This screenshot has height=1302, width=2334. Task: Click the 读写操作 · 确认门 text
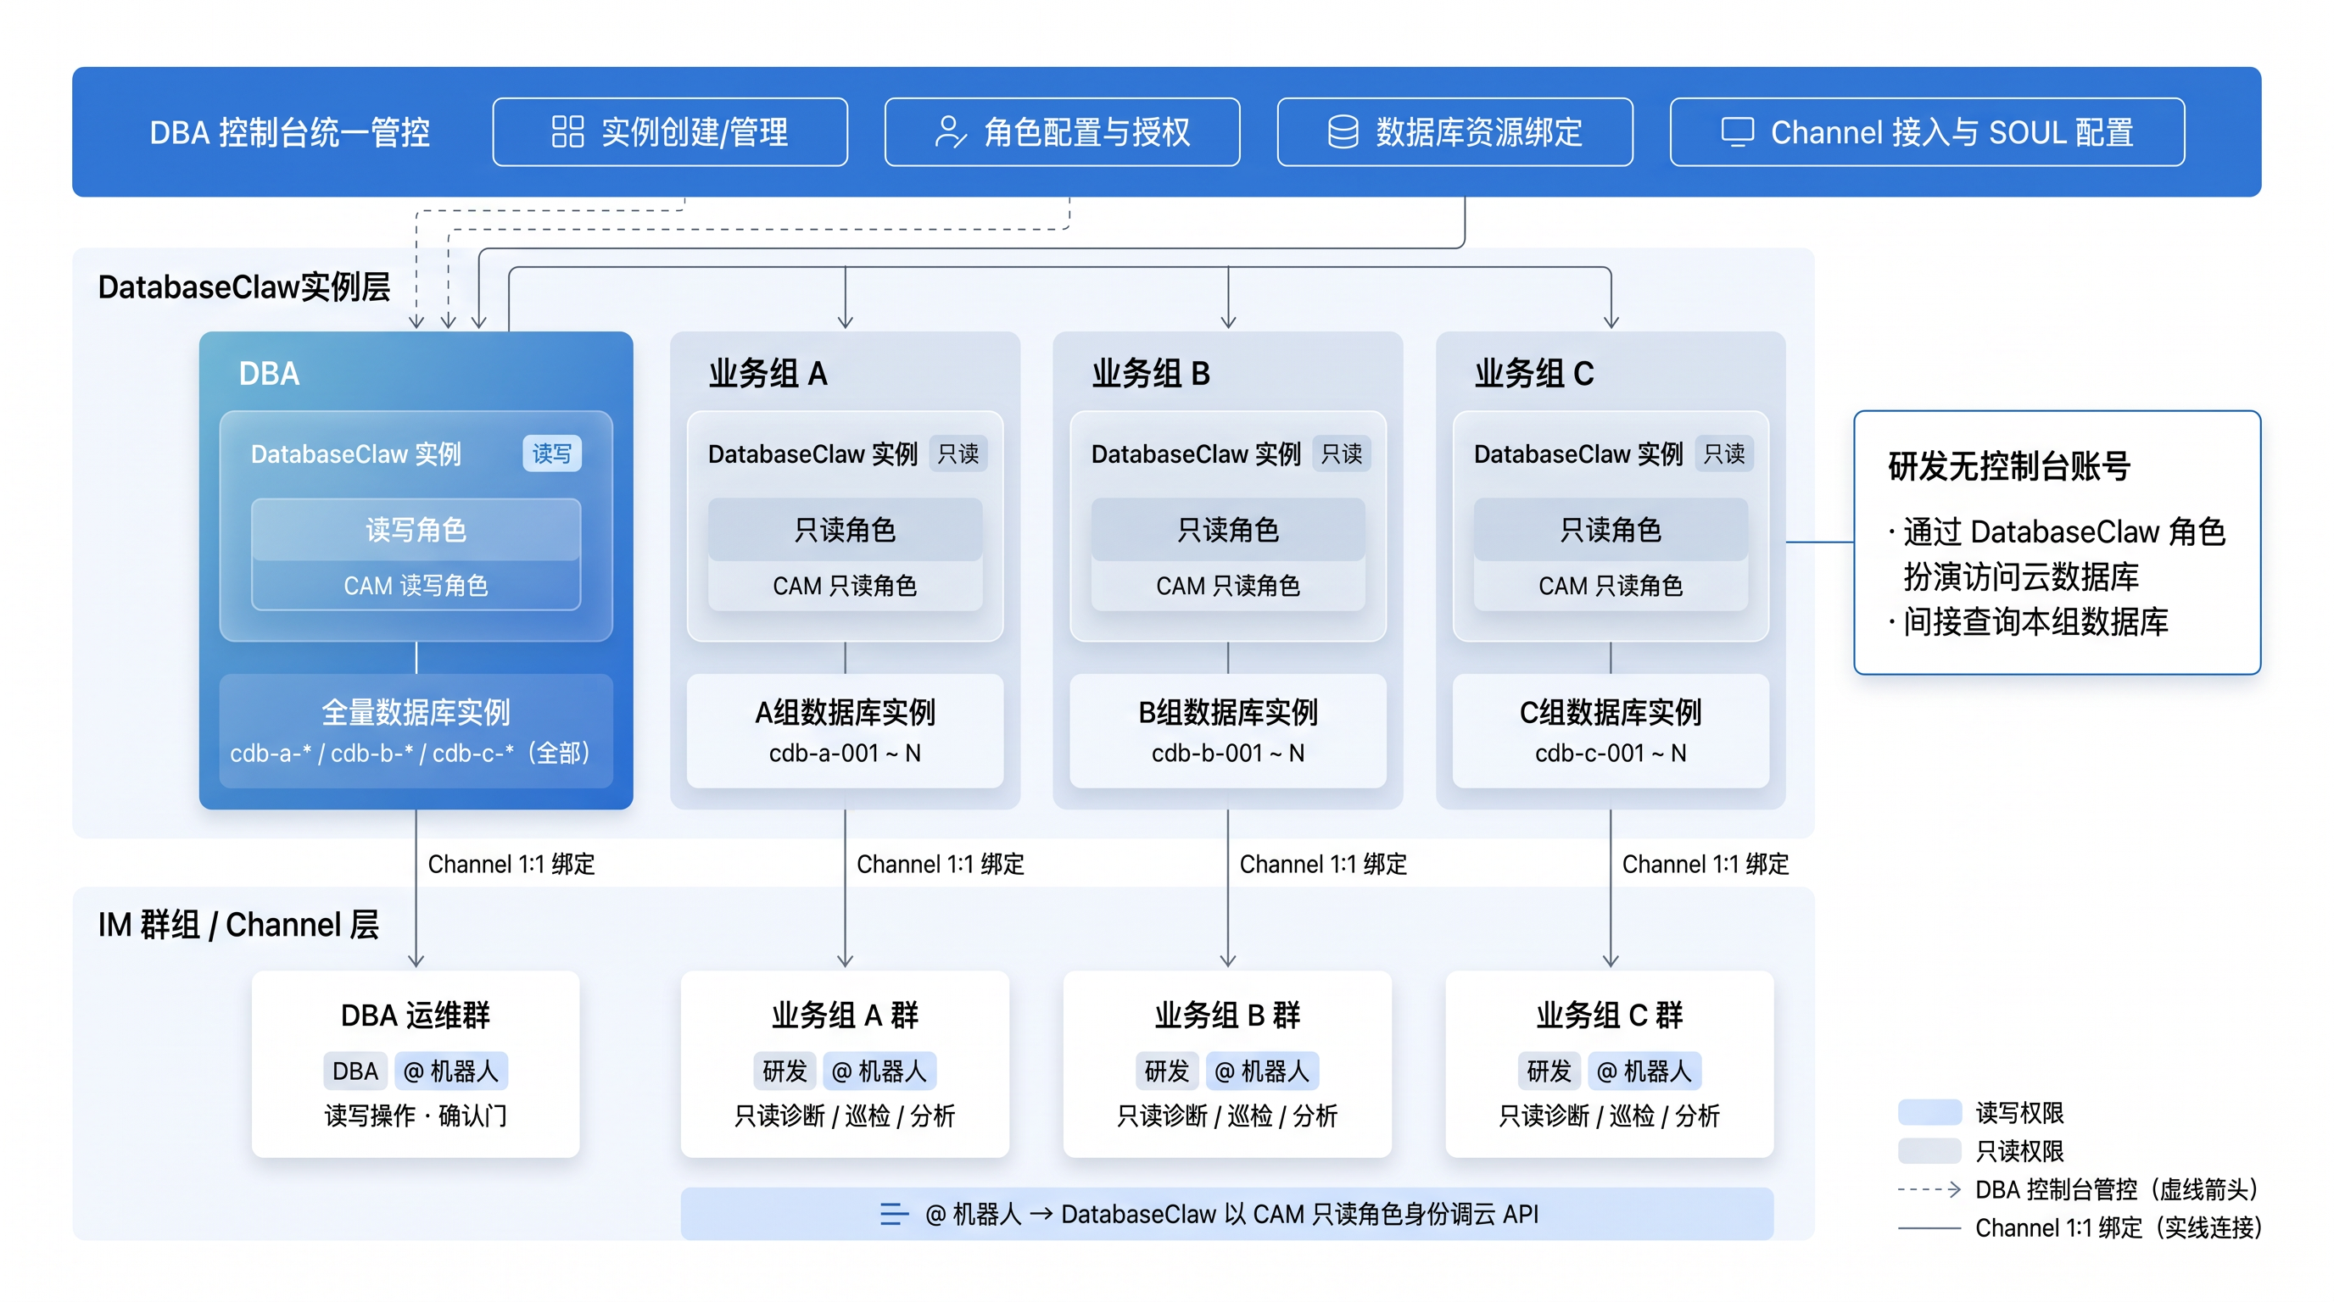click(x=416, y=1116)
